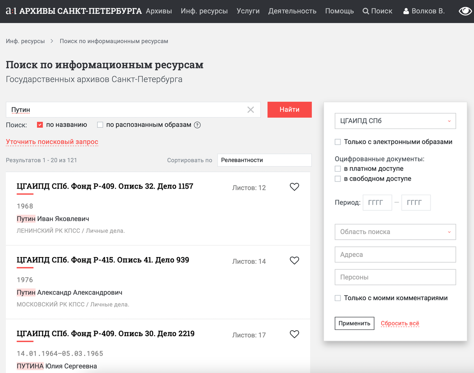This screenshot has width=474, height=373.
Task: Click year 1976 in second result
Action: (25, 280)
